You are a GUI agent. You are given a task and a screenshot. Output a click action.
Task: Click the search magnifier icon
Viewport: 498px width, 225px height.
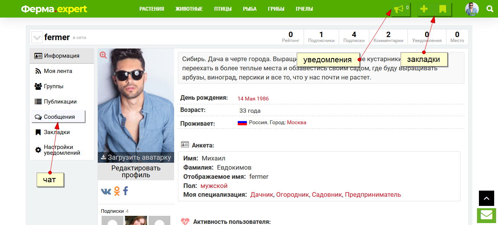pyautogui.click(x=490, y=9)
